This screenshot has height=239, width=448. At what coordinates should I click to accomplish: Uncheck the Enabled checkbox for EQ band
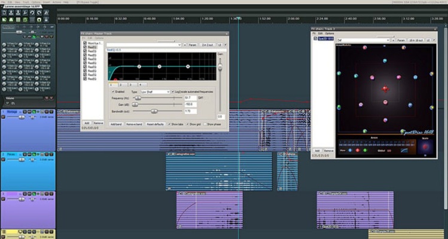click(112, 91)
